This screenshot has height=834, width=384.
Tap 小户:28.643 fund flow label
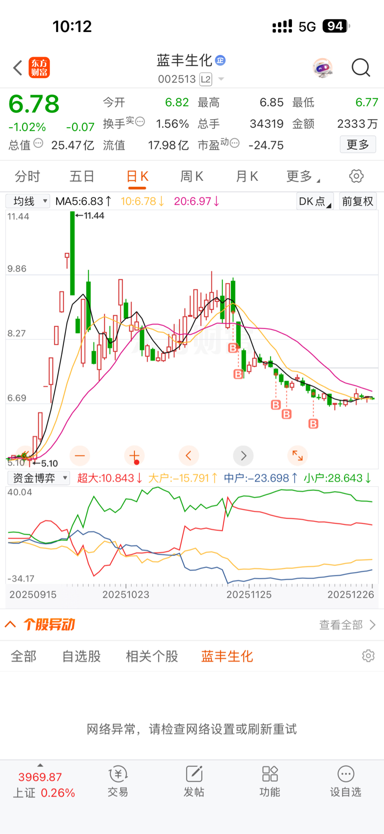click(337, 478)
